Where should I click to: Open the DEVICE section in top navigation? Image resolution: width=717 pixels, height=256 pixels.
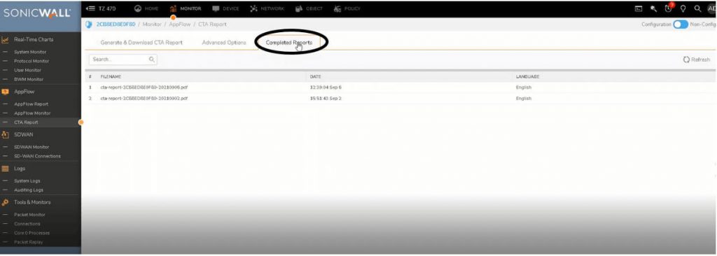point(226,8)
